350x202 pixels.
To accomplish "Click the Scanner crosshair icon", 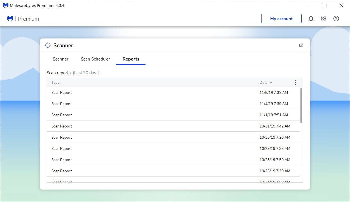I will (x=48, y=45).
